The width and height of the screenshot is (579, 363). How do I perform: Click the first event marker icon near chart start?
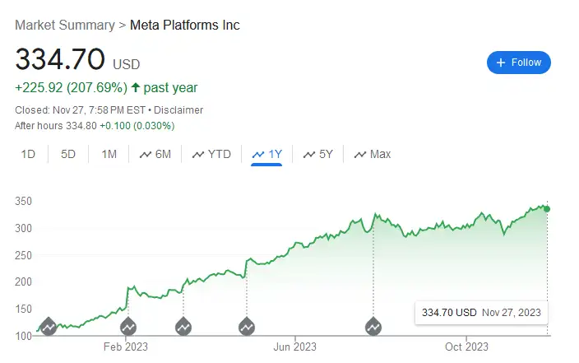click(x=49, y=327)
